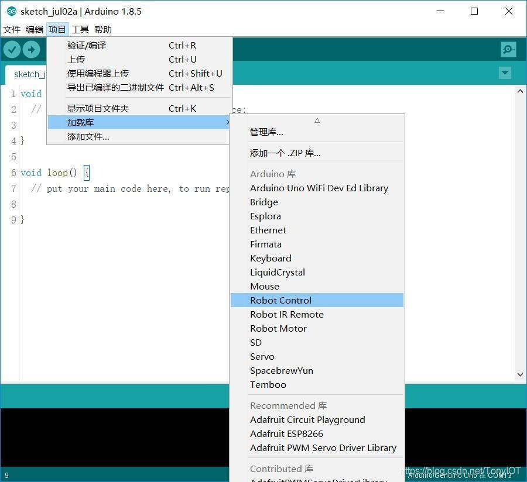This screenshot has width=527, height=482.
Task: Click the Upload arrow toolbar icon
Action: [31, 50]
